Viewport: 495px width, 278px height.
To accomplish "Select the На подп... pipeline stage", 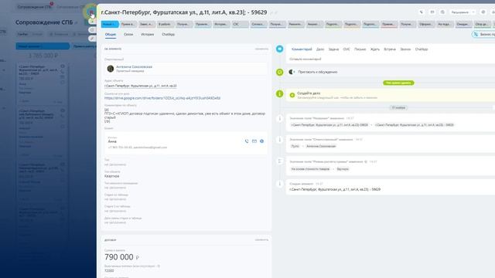I will [x=445, y=24].
